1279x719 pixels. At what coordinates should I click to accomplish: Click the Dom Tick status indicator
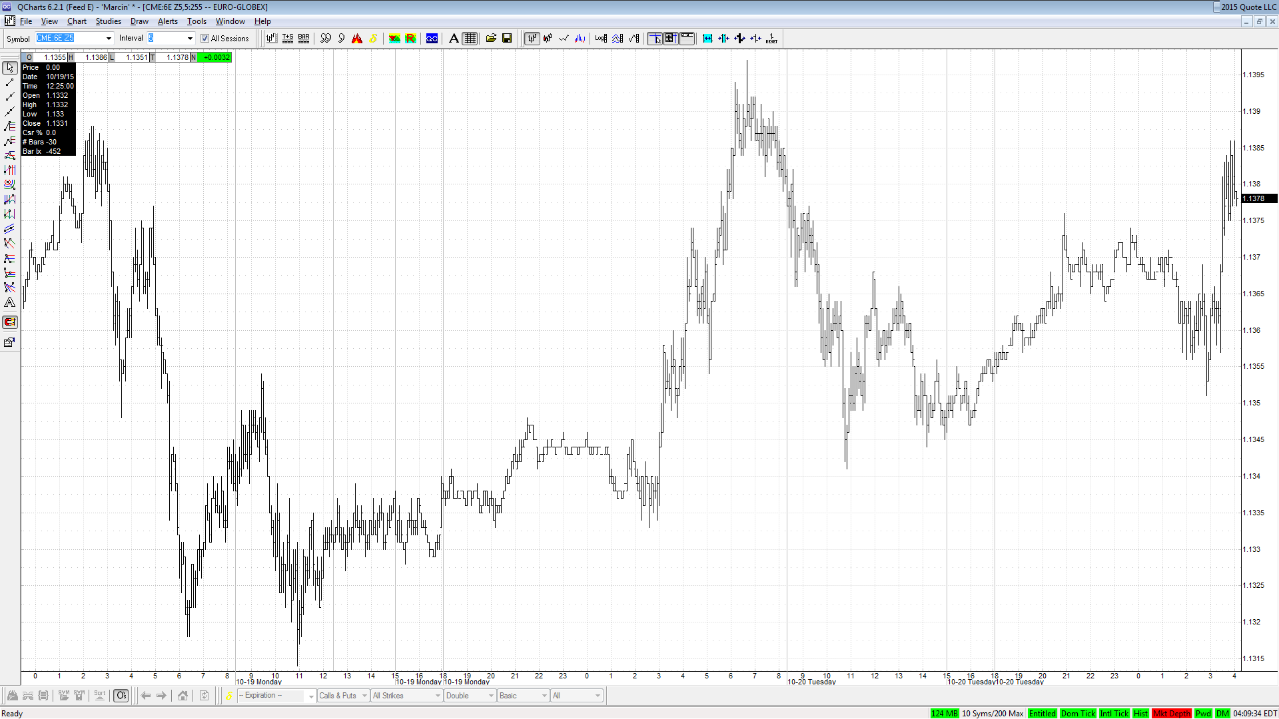pyautogui.click(x=1078, y=714)
